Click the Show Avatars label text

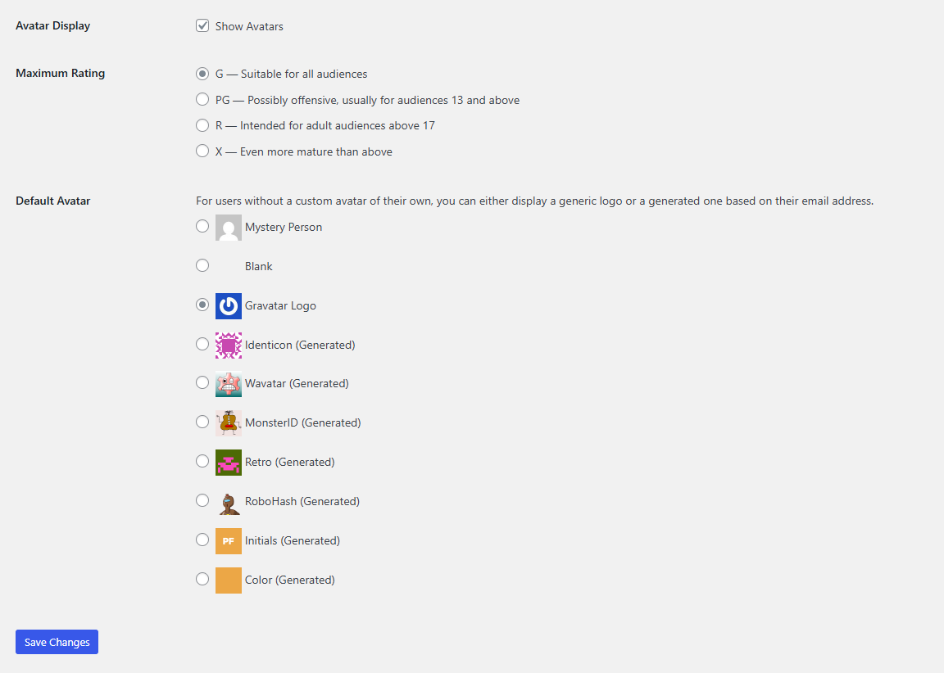pyautogui.click(x=249, y=26)
